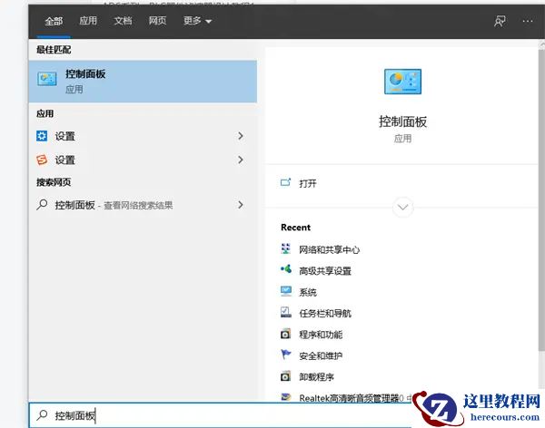Click the Realtek audio manager icon
This screenshot has height=428, width=545.
(x=286, y=397)
